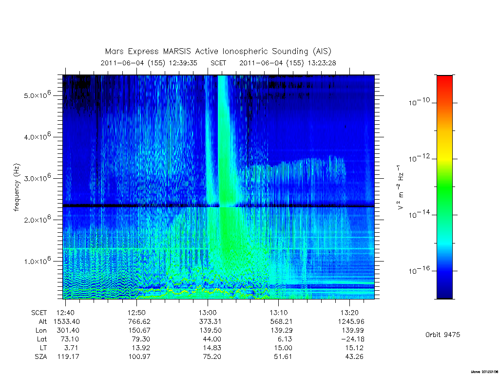Click the SZA value 43.26
Screen dimensions: 499x374
click(x=354, y=357)
